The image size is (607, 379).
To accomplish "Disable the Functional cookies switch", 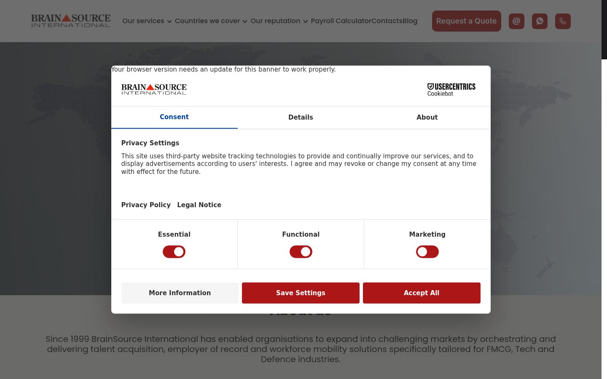I will tap(301, 252).
